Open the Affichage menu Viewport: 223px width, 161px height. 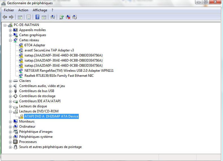(40, 10)
